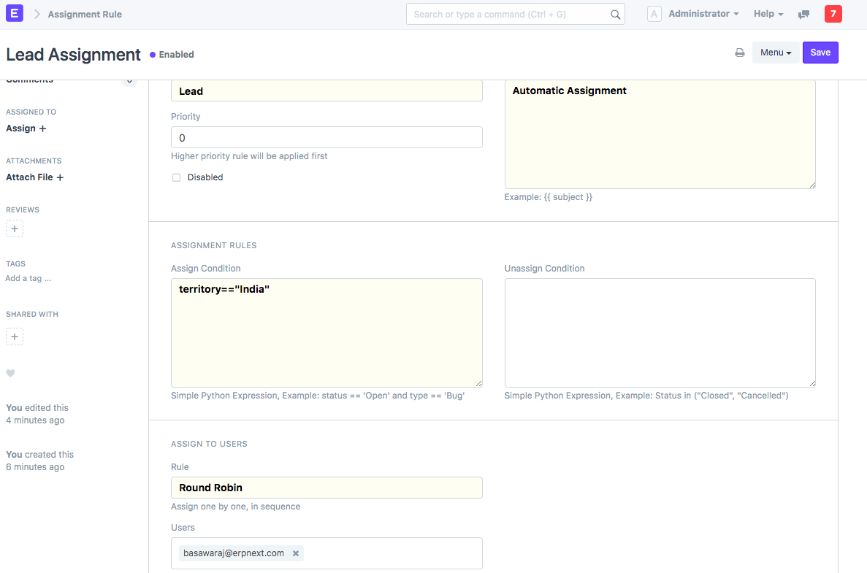Expand the Administrator user dropdown
867x573 pixels.
(703, 14)
